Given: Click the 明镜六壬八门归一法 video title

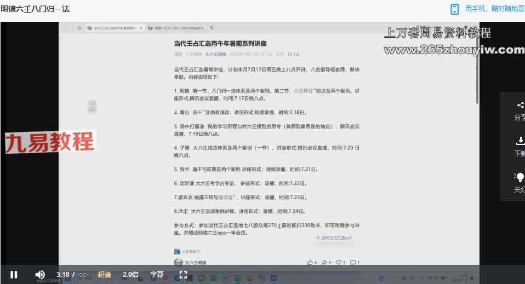Looking at the screenshot, I should (35, 9).
